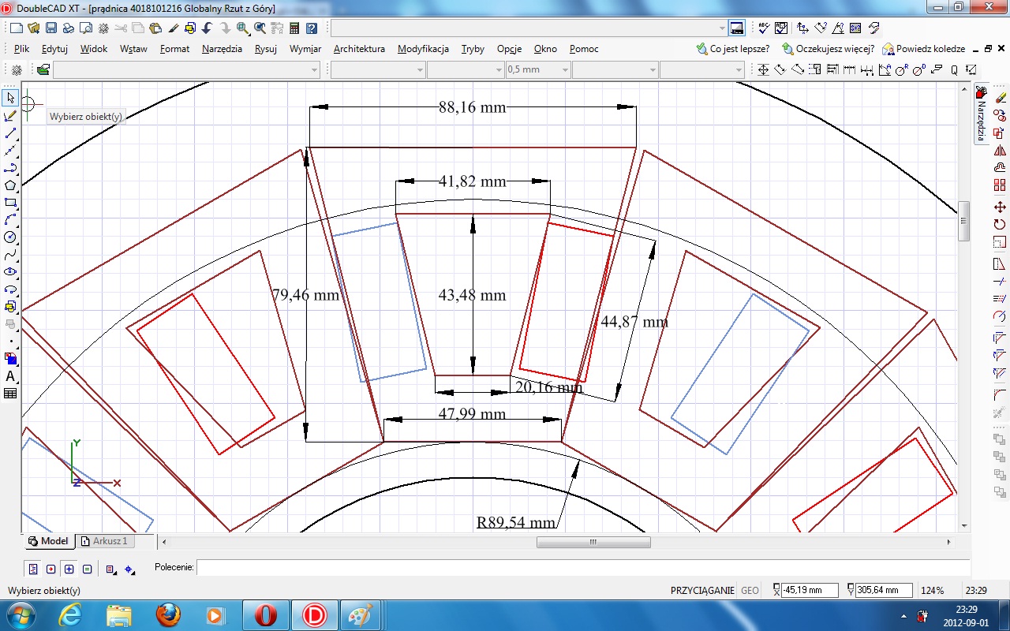Open the Wymiar menu
This screenshot has width=1010, height=631.
click(x=305, y=49)
